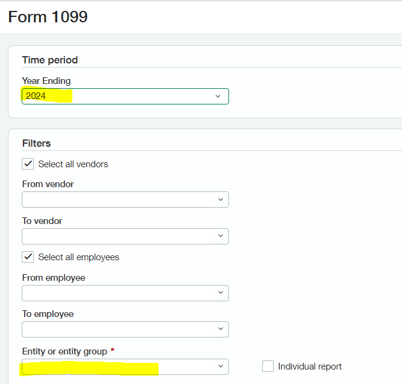Focus the To employee input field
The height and width of the screenshot is (384, 402).
click(118, 330)
